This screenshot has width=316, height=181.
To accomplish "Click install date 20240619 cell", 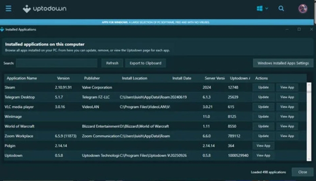I will point(179,97).
